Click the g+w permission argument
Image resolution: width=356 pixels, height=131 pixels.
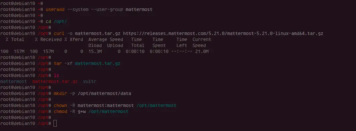(x=82, y=112)
